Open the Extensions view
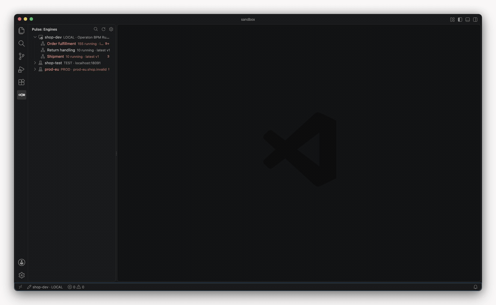Image resolution: width=496 pixels, height=305 pixels. click(x=21, y=82)
